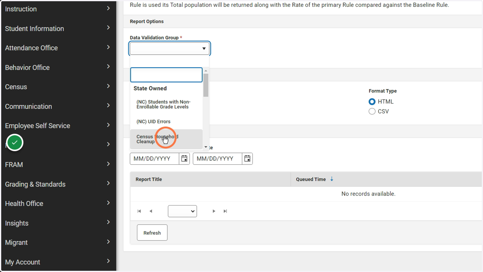The image size is (483, 272).
Task: Expand the Census chevron
Action: [108, 86]
